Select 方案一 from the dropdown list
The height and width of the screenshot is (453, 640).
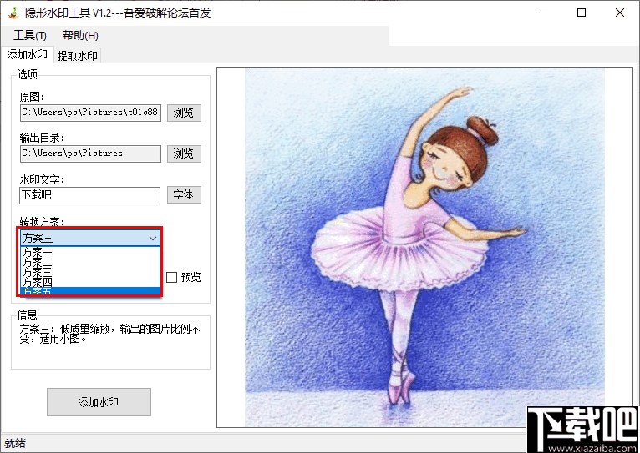89,251
